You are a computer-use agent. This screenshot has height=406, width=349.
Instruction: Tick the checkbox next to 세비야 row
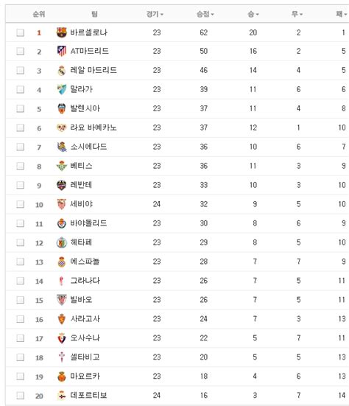point(20,204)
